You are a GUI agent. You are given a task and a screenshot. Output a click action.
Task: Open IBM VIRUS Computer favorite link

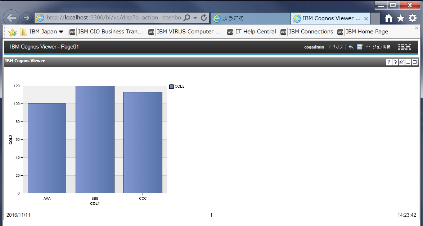184,32
